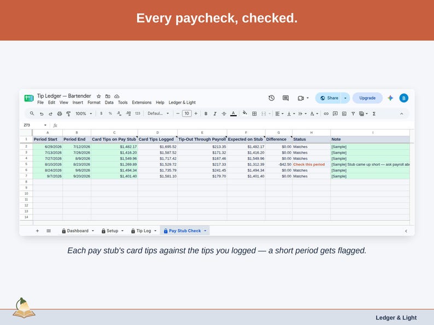Open the borders menu
The height and width of the screenshot is (325, 434).
254,114
